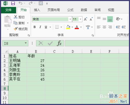
Task: Toggle underline formatting
Action: 46,27
